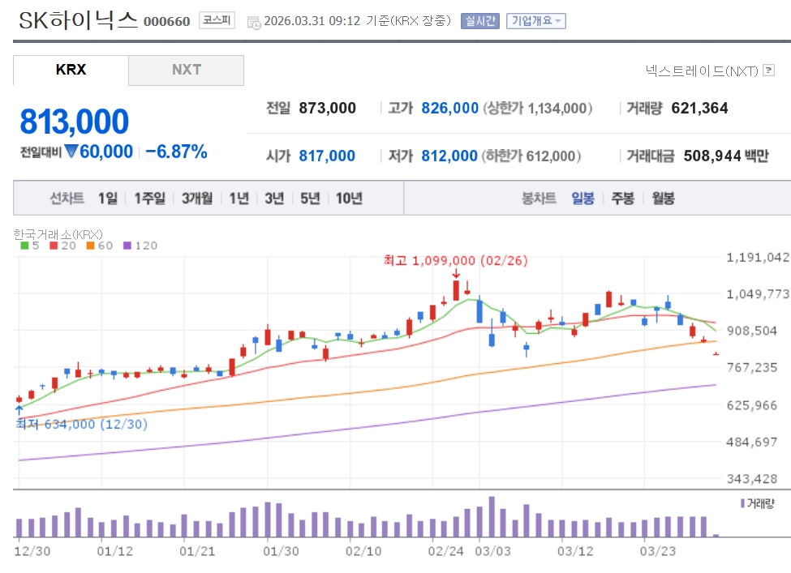
Task: Click the purple 거래량 legend square
Action: pyautogui.click(x=742, y=503)
